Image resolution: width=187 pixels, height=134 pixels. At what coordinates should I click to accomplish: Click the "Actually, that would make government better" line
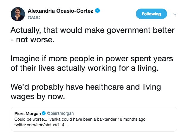click(x=92, y=31)
